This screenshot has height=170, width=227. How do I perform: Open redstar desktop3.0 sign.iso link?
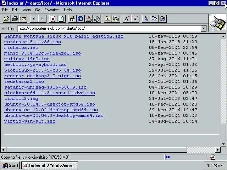point(43,76)
